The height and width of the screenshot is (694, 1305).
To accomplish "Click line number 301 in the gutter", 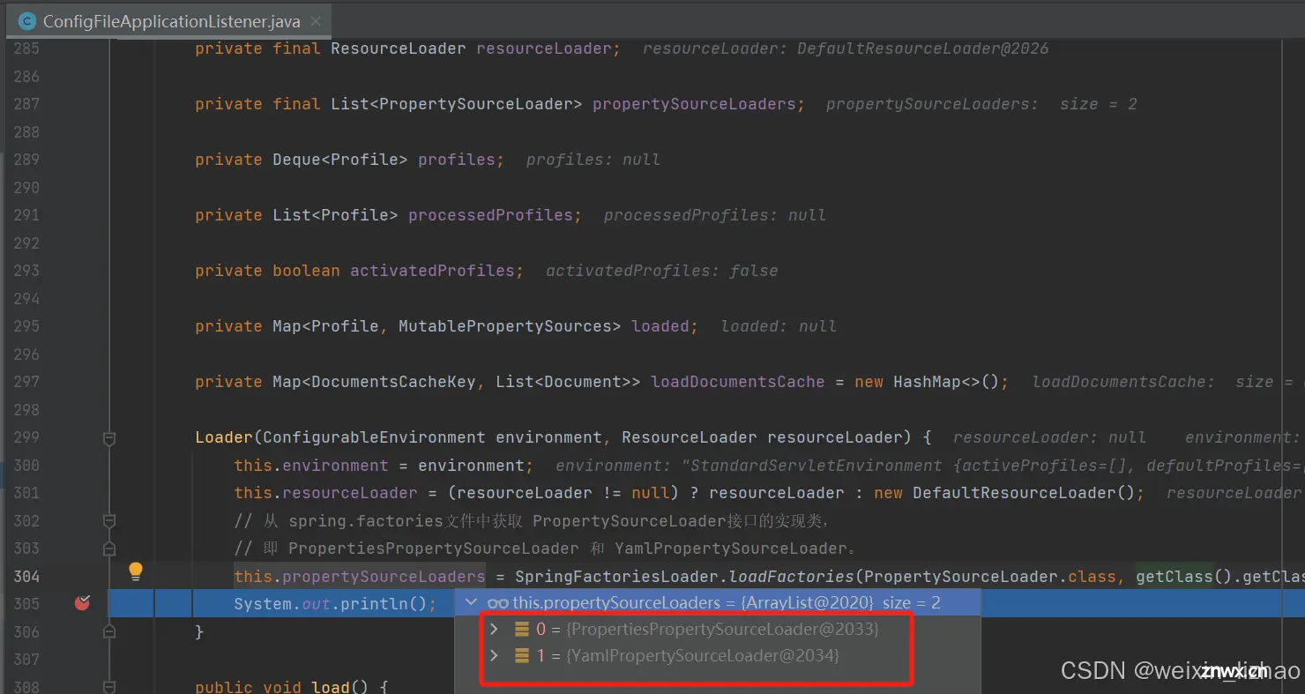I will coord(26,493).
